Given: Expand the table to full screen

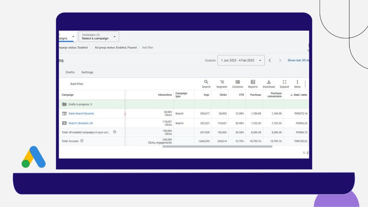Looking at the screenshot, I should click(x=284, y=84).
